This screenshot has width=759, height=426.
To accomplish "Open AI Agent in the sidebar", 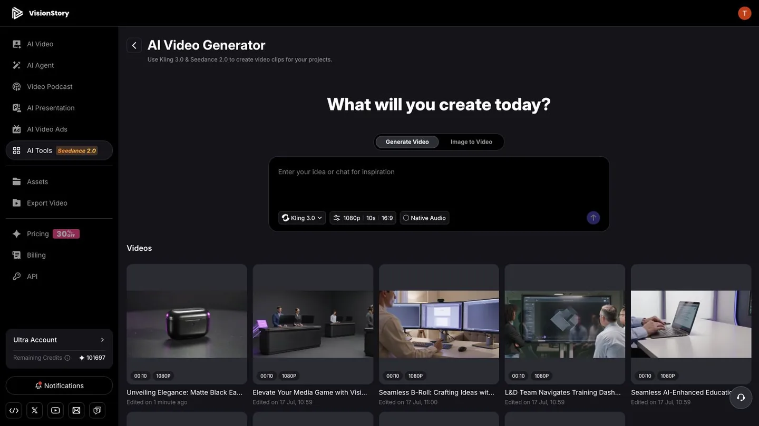I will coord(59,65).
